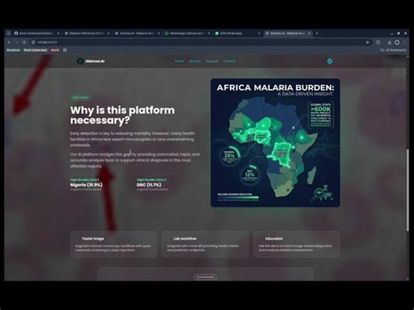Image resolution: width=414 pixels, height=310 pixels.
Task: Click the Demo link in navbar
Action: click(179, 61)
